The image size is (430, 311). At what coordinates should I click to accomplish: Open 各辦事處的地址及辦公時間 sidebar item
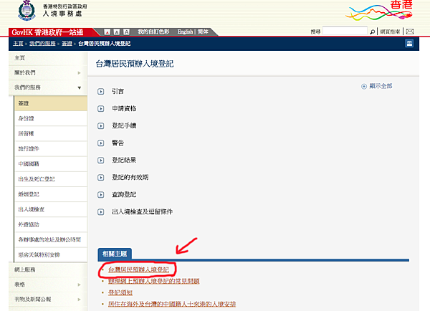[51, 239]
